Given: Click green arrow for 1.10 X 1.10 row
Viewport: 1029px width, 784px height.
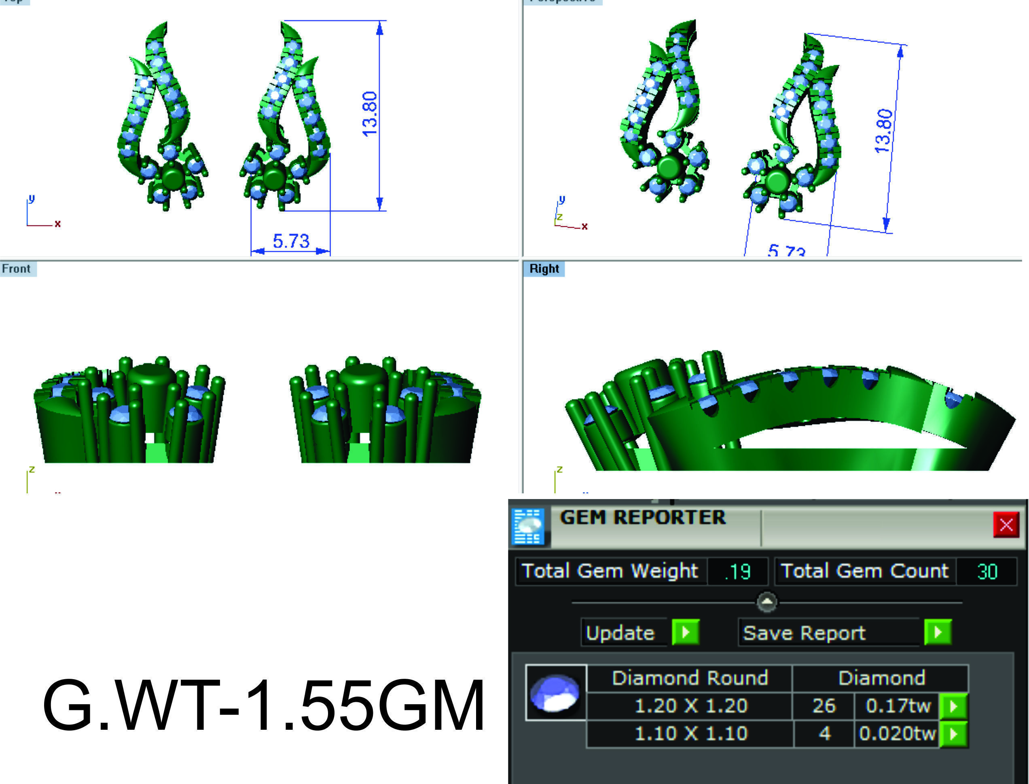Looking at the screenshot, I should tap(953, 734).
